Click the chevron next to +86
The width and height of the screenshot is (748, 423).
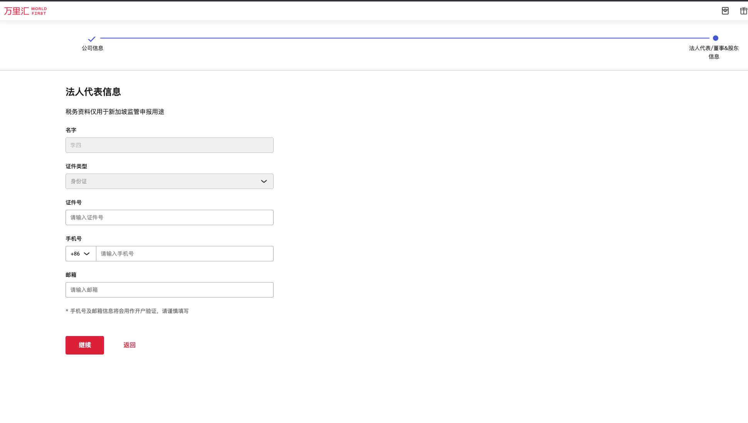[x=87, y=254]
